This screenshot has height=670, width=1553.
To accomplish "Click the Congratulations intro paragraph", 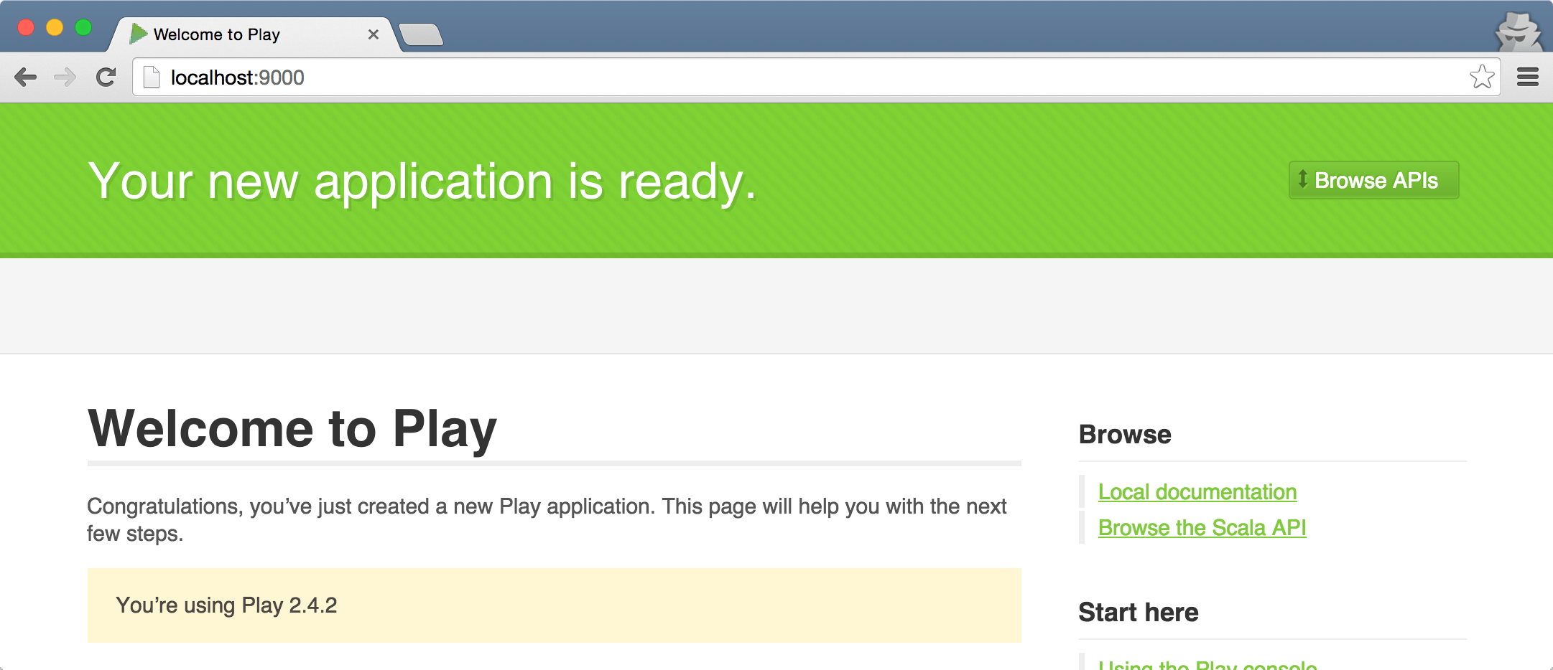I will tap(547, 520).
